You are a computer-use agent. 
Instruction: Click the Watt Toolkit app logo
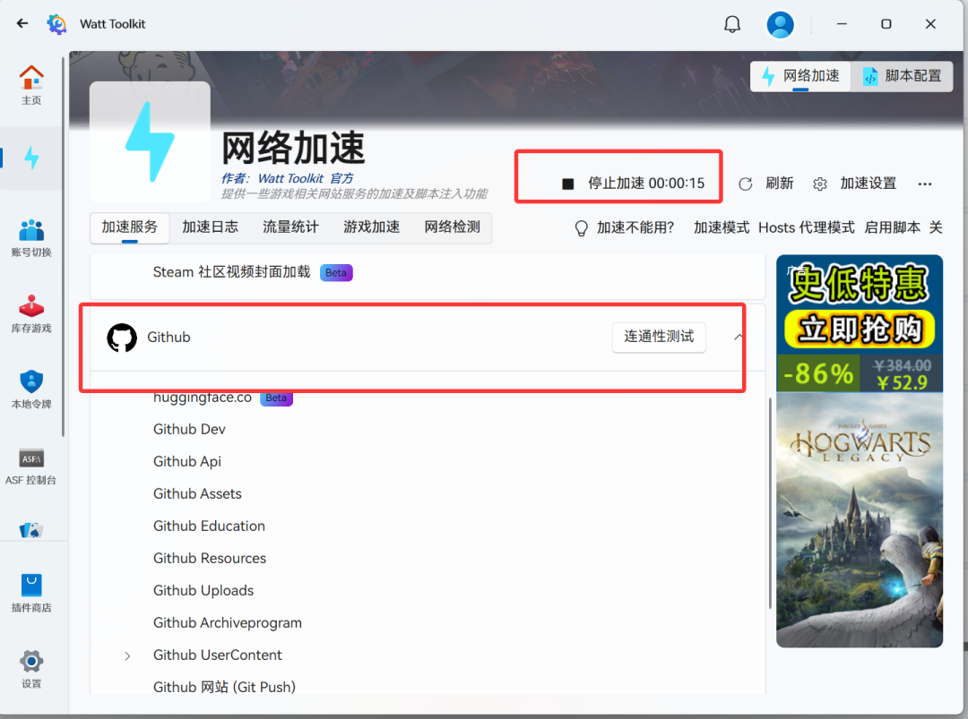coord(56,24)
